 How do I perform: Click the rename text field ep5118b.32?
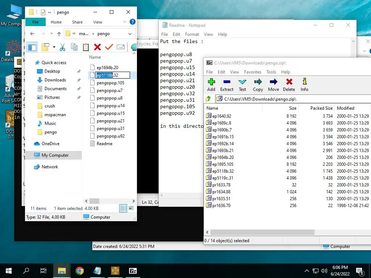[x=113, y=75]
